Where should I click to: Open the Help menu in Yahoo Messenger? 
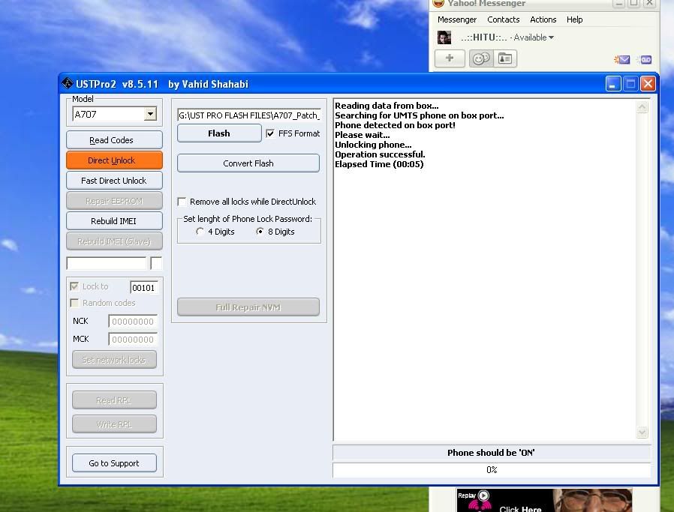click(574, 19)
